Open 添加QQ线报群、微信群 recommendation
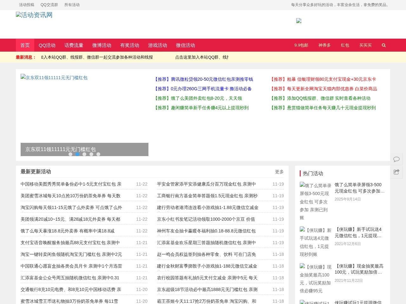The width and height of the screenshot is (406, 304). (320, 98)
